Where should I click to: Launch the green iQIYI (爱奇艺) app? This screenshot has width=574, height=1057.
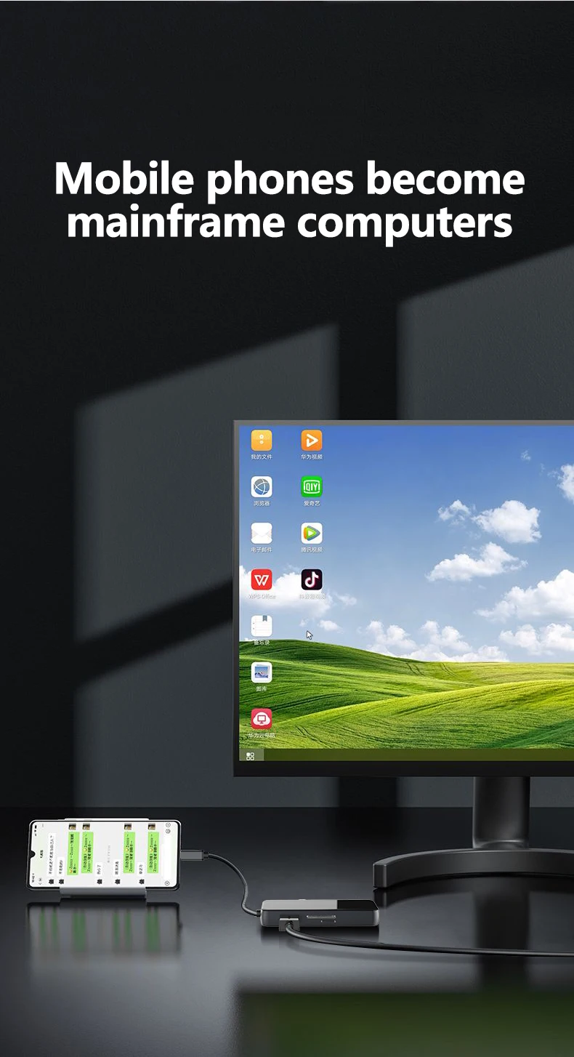(312, 487)
